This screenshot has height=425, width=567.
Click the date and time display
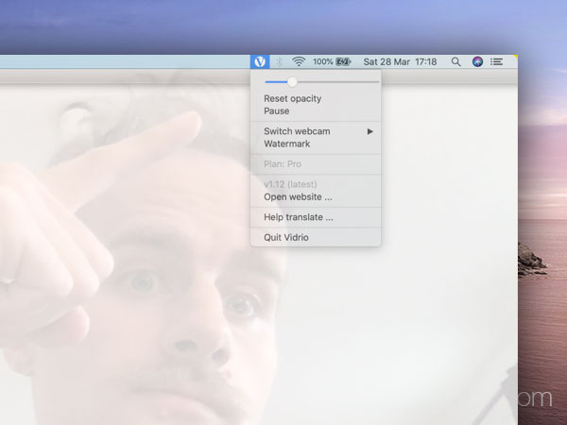tap(400, 61)
